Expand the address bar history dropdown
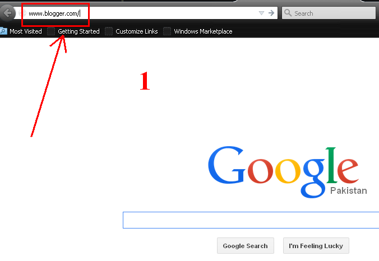This screenshot has height=261, width=379. [x=261, y=13]
